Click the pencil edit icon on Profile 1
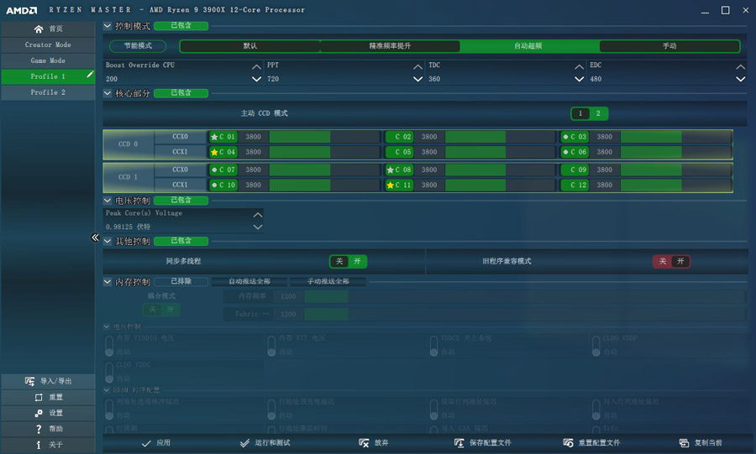 [90, 75]
